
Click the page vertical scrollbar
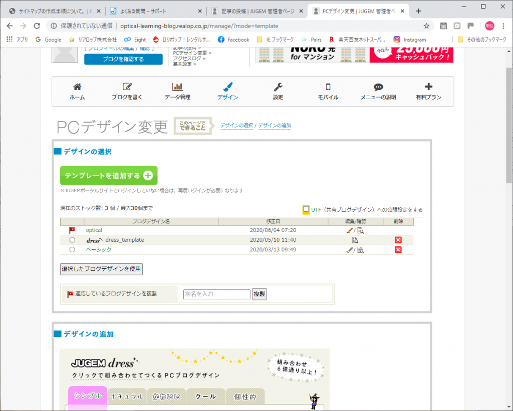pos(509,125)
